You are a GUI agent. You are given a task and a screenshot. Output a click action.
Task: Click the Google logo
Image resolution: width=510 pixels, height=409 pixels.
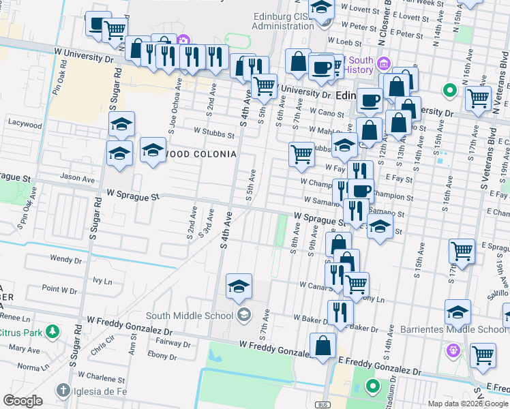pos(23,401)
